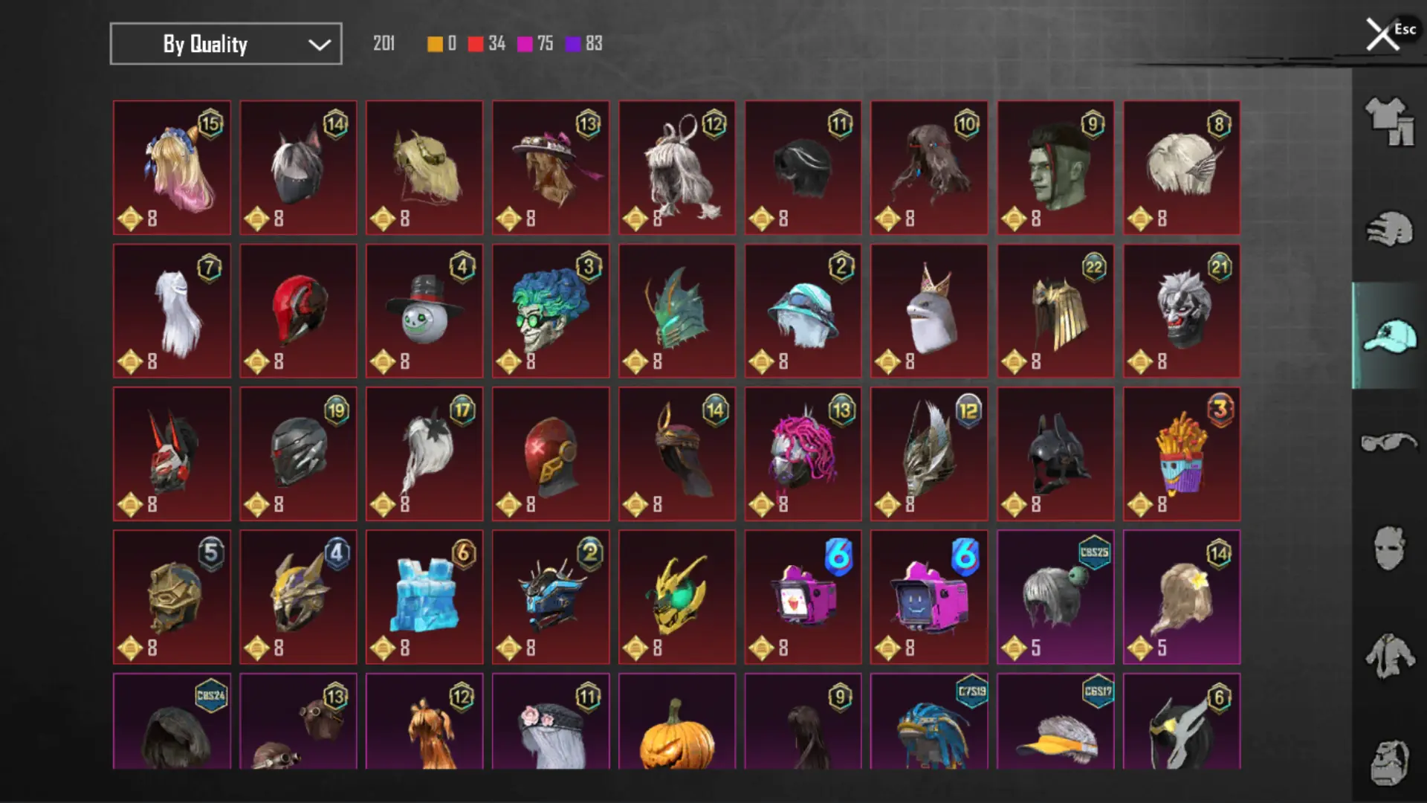Select the green joker wig mask
The height and width of the screenshot is (803, 1427).
coord(551,311)
